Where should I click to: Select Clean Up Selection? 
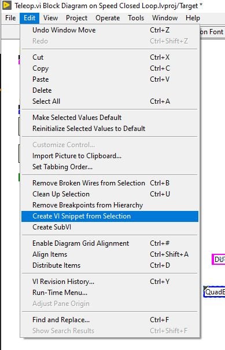110,194
